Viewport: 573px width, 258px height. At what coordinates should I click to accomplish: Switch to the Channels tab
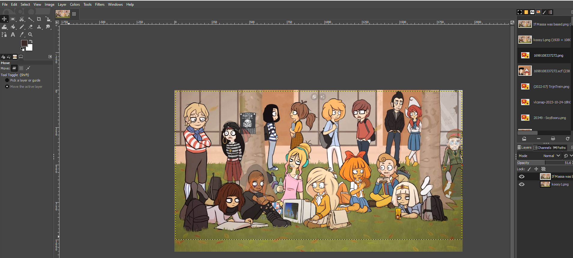click(542, 147)
